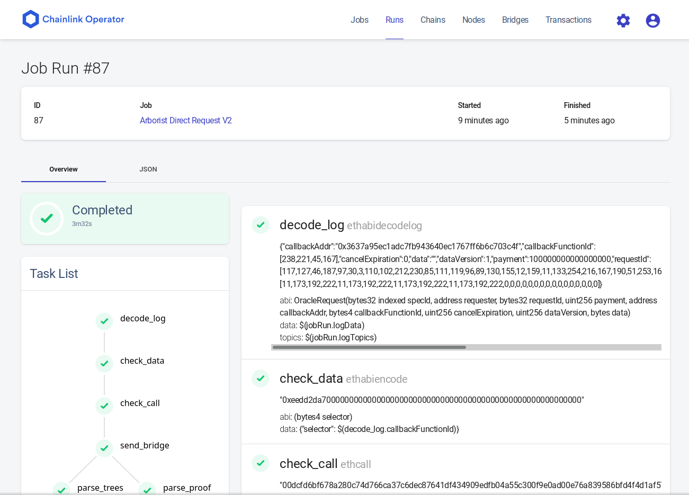Click the decode_log checkmark node in Task List

104,321
